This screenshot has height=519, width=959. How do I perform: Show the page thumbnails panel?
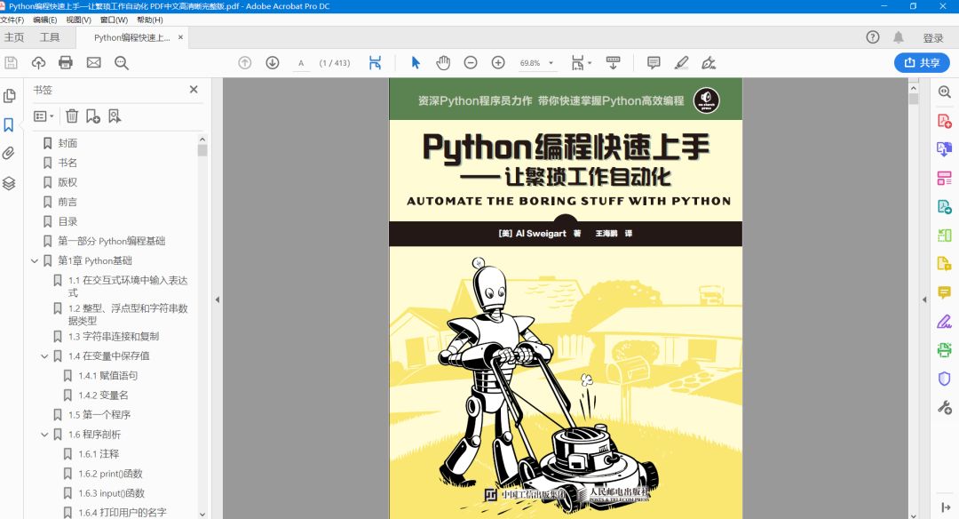9,95
